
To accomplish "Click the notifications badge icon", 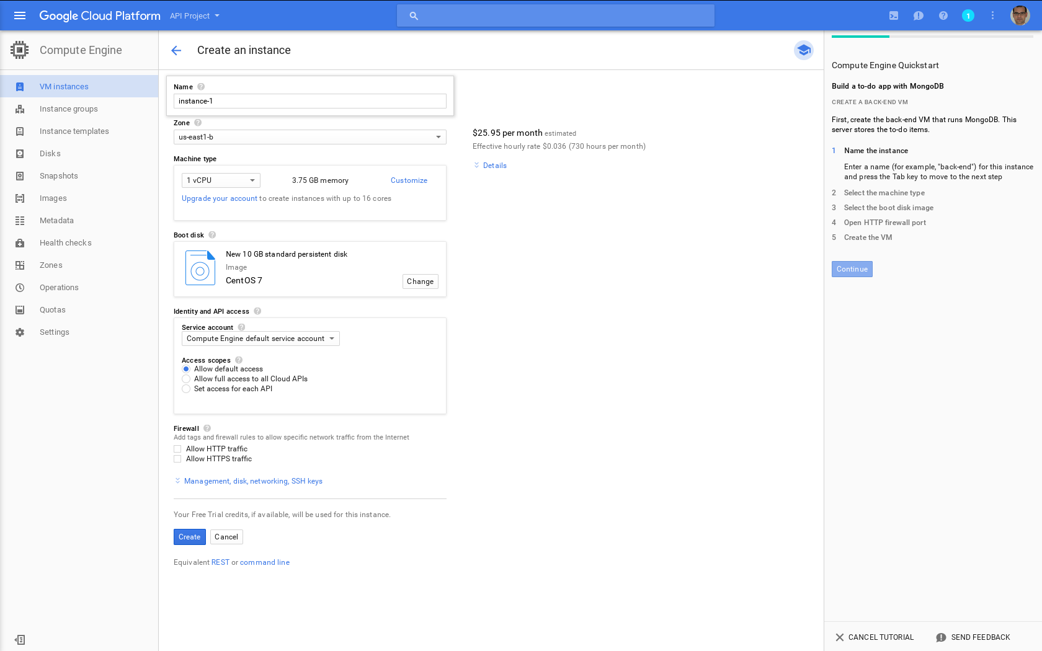I will click(968, 15).
